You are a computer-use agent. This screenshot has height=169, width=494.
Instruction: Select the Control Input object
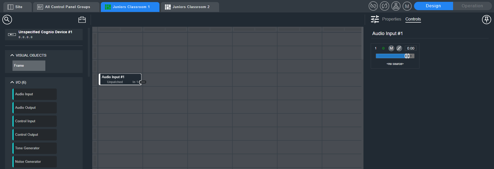click(35, 121)
